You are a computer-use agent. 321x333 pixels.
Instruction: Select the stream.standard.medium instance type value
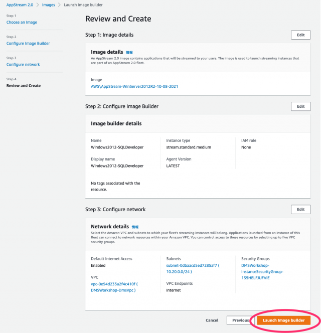189,147
